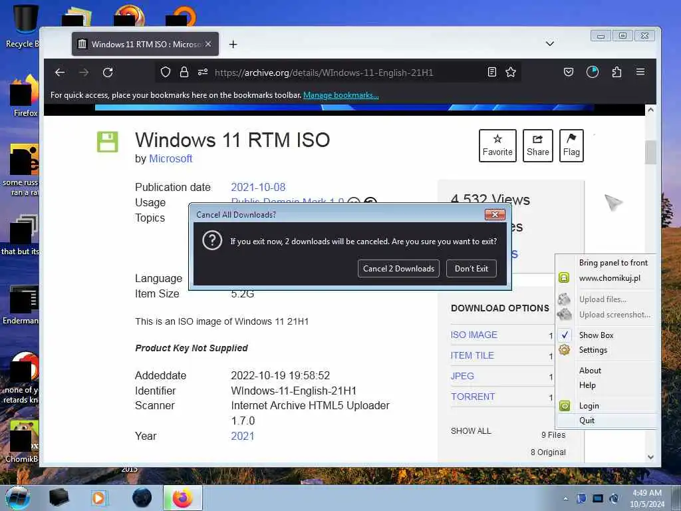Flag this item with the Flag button
Viewport: 681px width, 511px height.
pyautogui.click(x=571, y=146)
